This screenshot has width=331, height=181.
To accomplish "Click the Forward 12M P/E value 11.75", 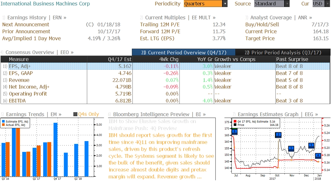I will [219, 32].
